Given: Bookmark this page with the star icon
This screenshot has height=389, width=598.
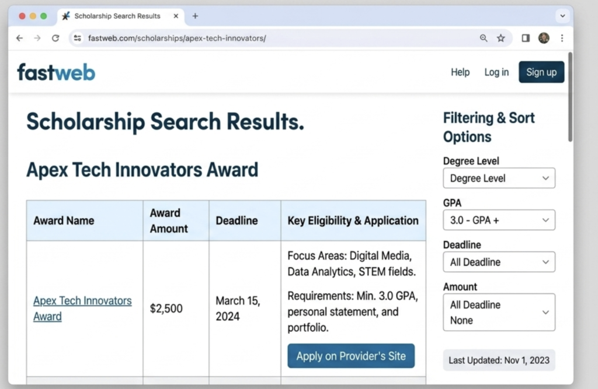Looking at the screenshot, I should coord(500,38).
